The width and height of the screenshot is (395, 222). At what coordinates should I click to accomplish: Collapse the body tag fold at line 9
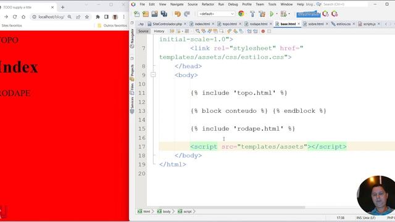[153, 75]
